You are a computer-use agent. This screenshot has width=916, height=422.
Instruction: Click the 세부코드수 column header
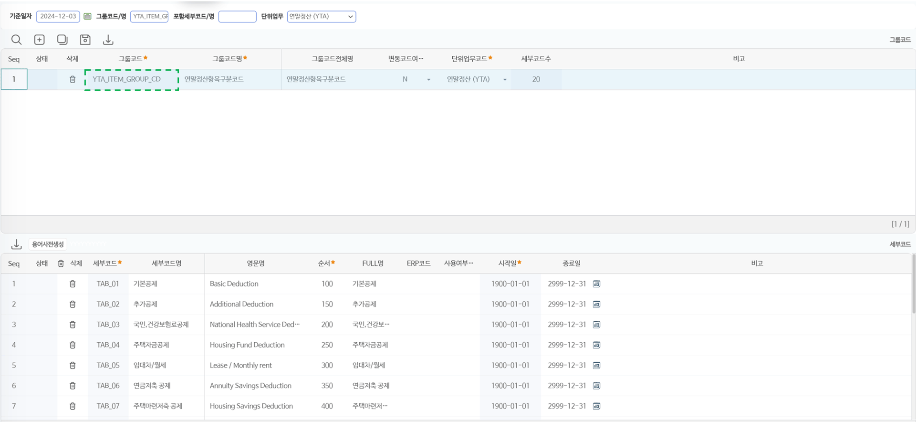[536, 59]
